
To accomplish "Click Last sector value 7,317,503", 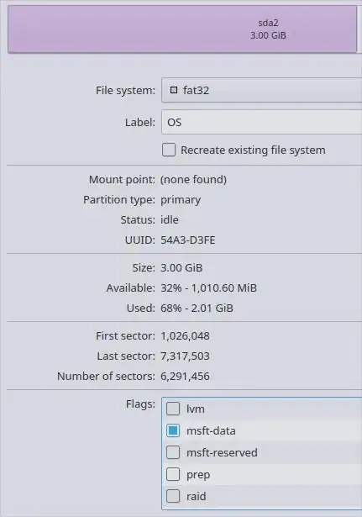I will 185,356.
